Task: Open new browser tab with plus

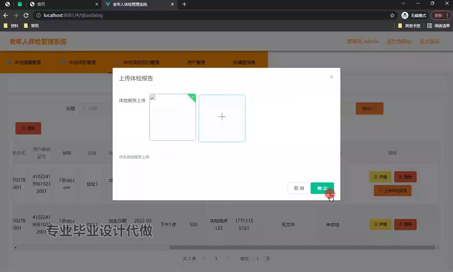Action: [x=184, y=4]
